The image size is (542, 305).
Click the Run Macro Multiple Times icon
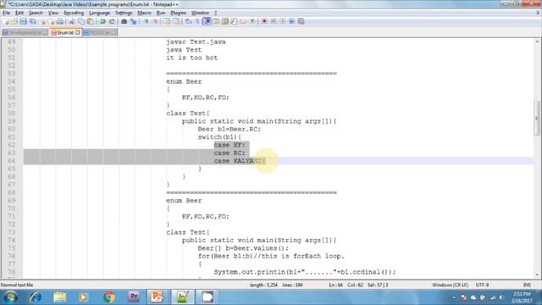click(292, 21)
